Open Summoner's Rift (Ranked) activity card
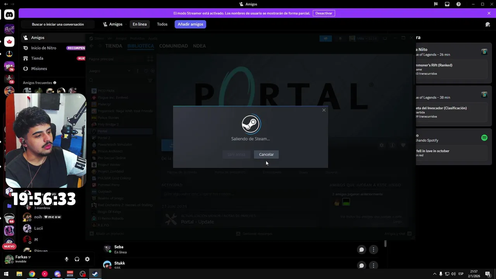This screenshot has width=496, height=279. (451, 69)
